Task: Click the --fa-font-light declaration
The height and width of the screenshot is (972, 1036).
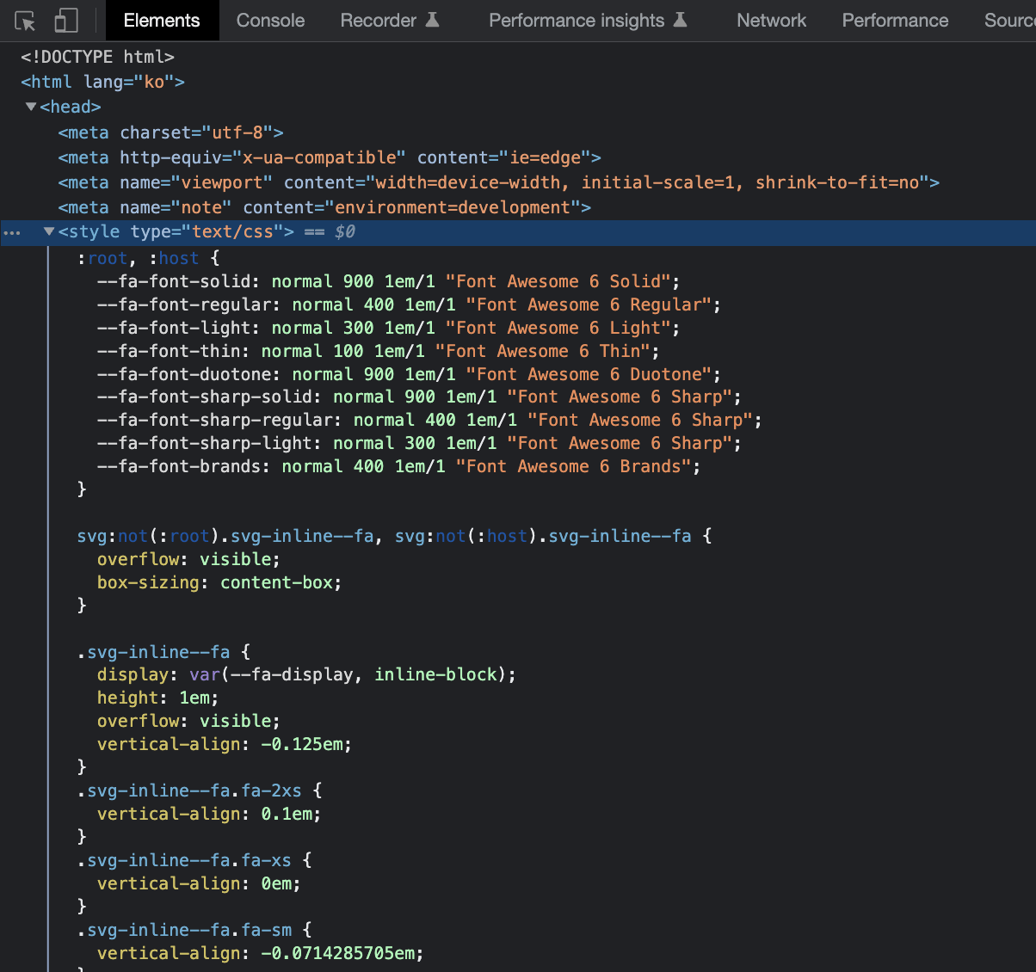Action: tap(388, 328)
